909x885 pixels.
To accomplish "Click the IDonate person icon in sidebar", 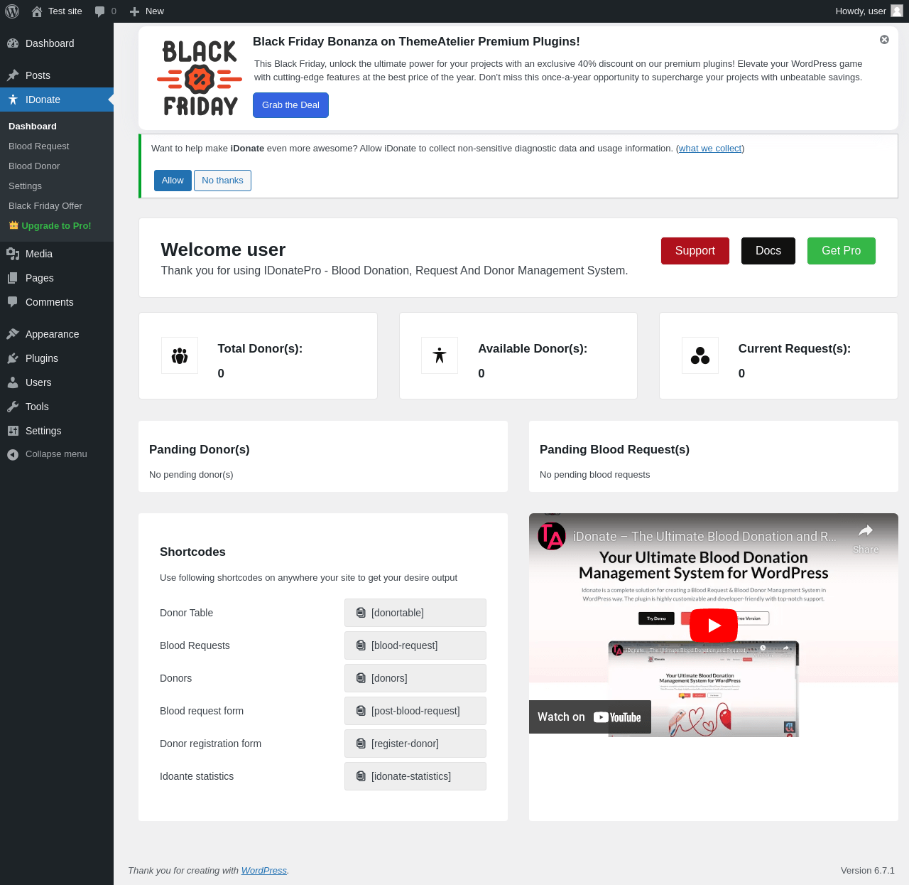I will click(13, 100).
